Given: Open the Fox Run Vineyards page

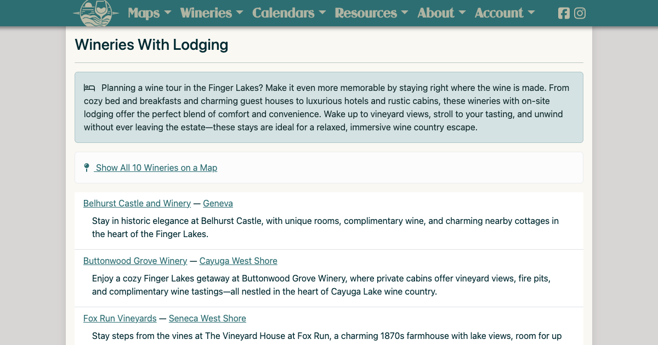Looking at the screenshot, I should tap(120, 318).
